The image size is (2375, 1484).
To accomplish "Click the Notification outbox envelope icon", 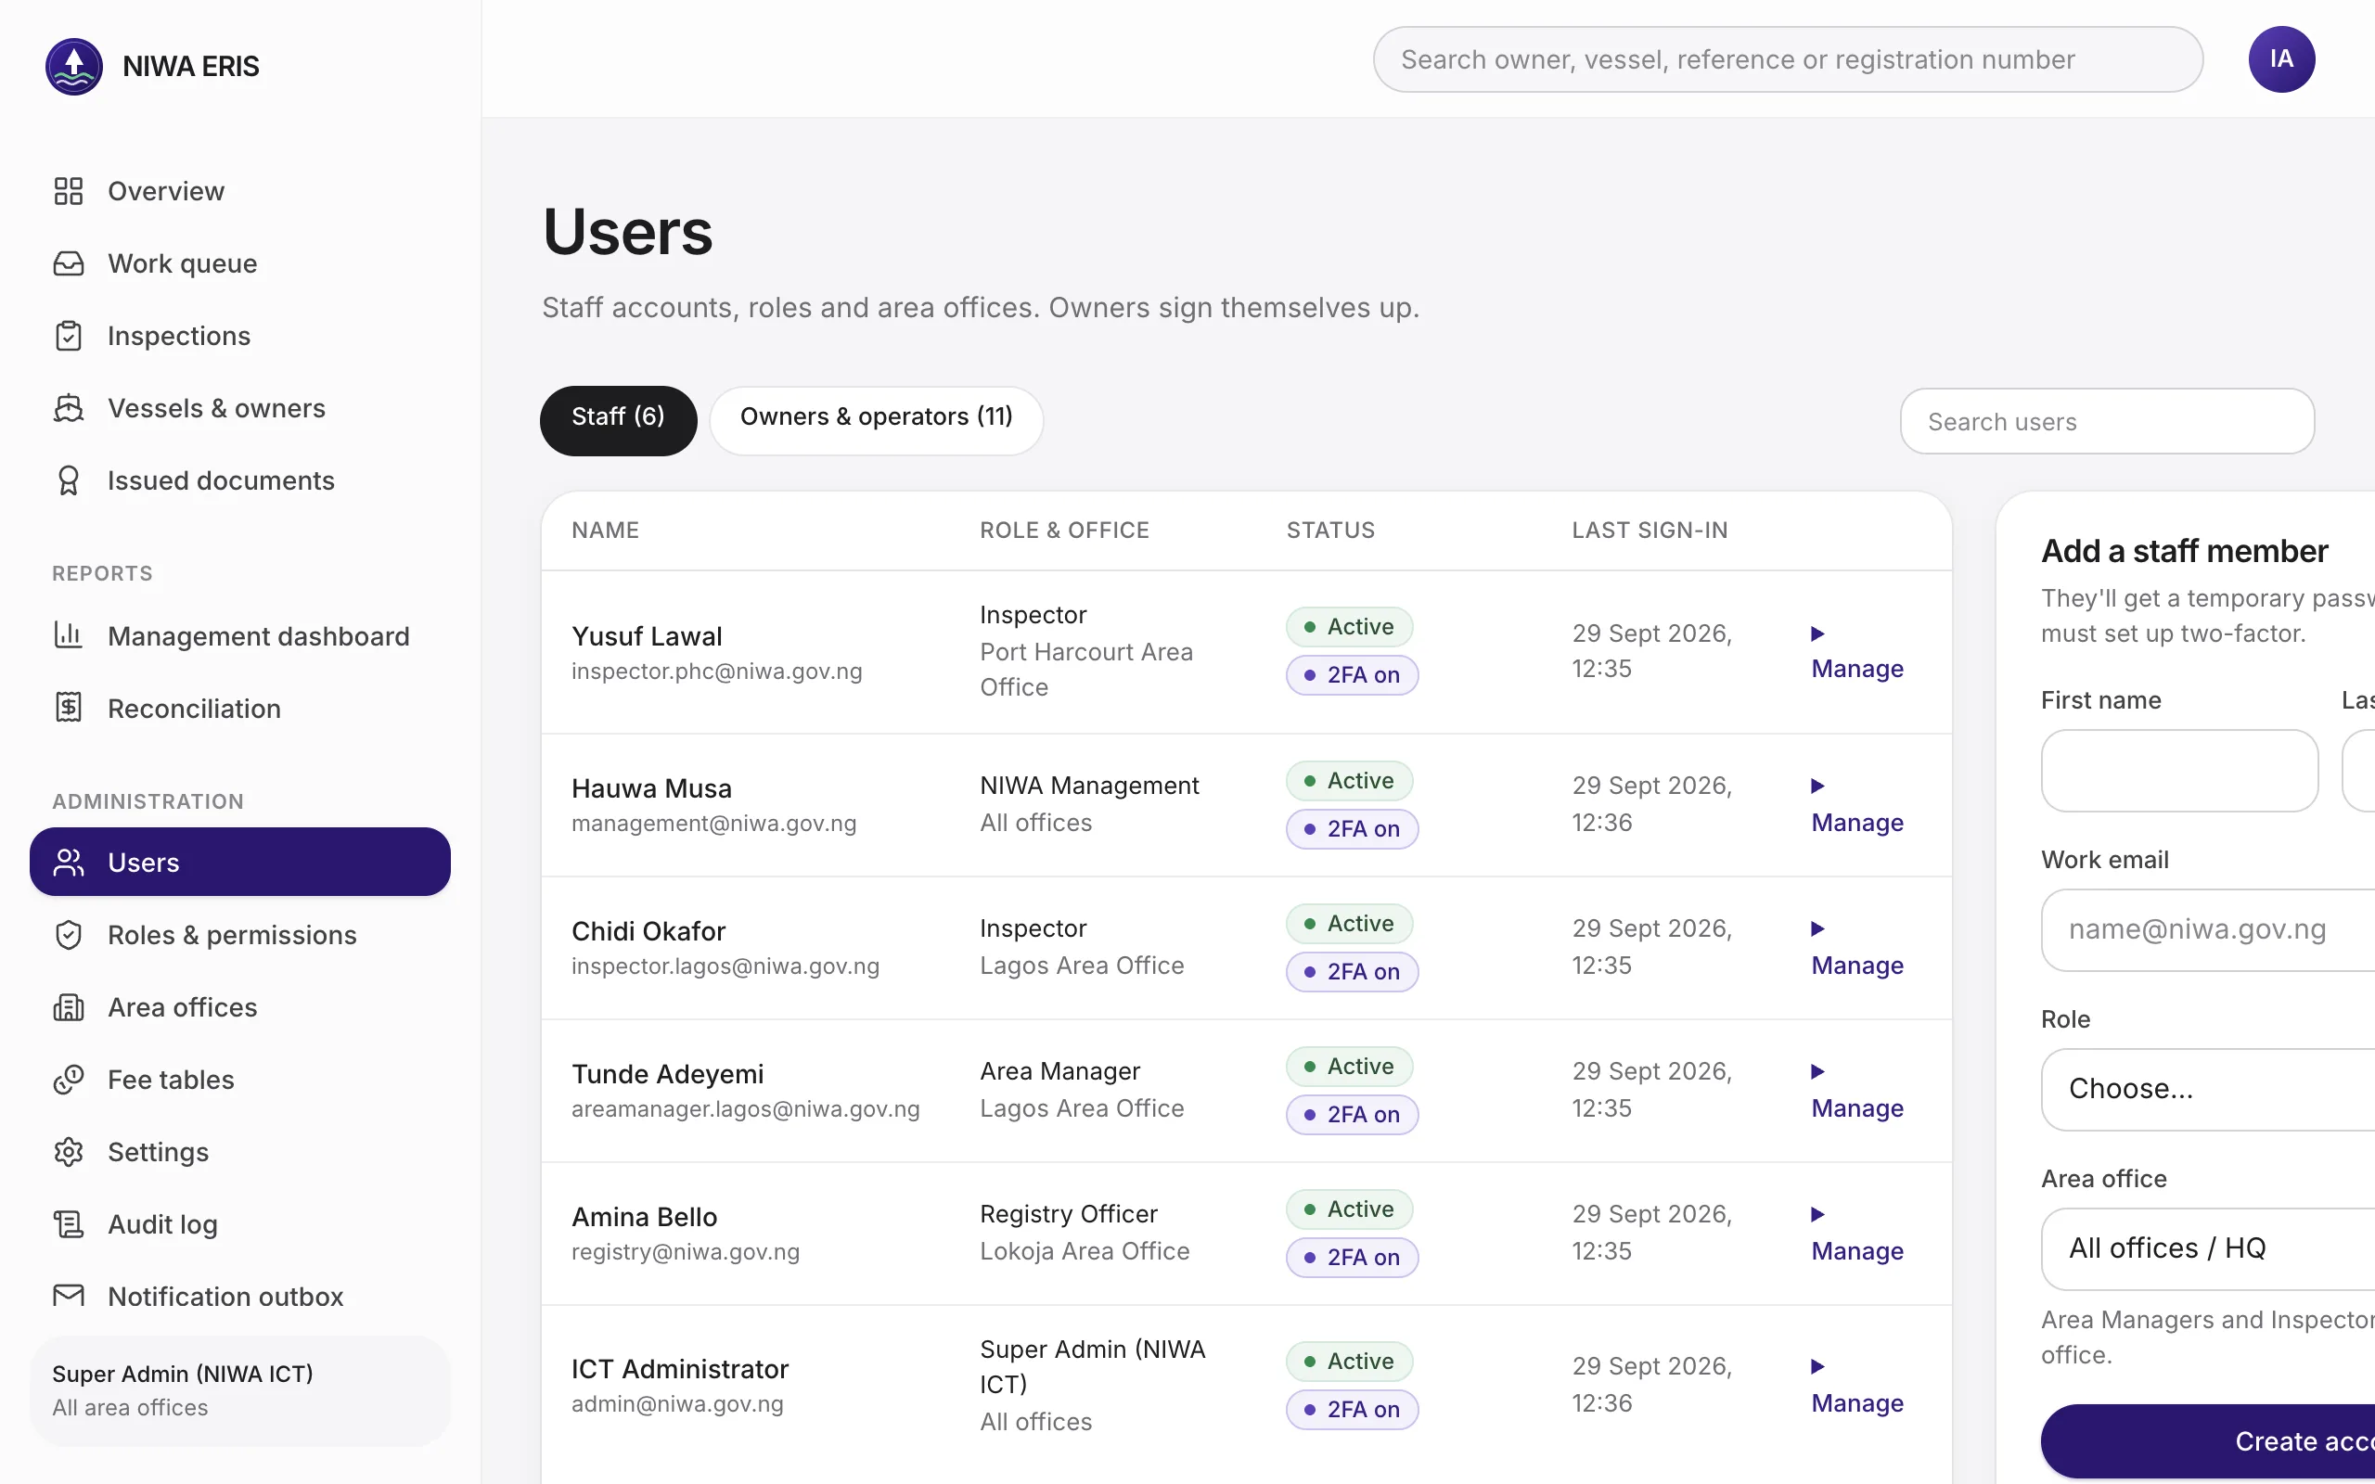I will (x=68, y=1297).
